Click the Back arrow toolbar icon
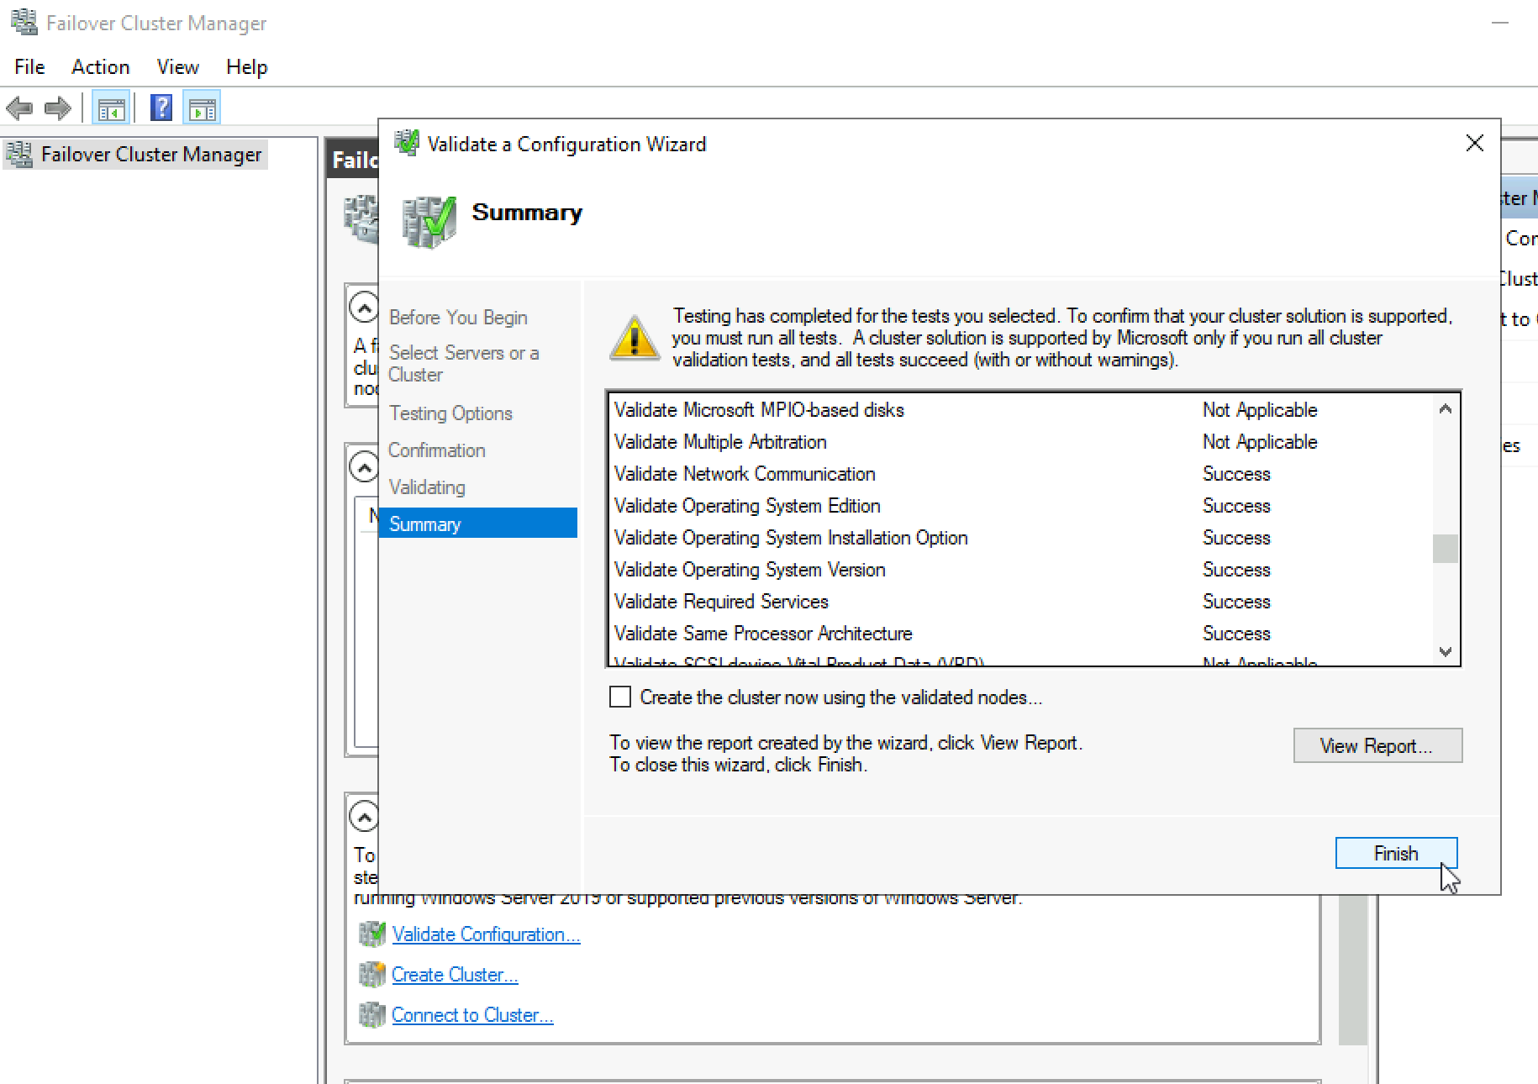Image resolution: width=1538 pixels, height=1084 pixels. click(19, 108)
